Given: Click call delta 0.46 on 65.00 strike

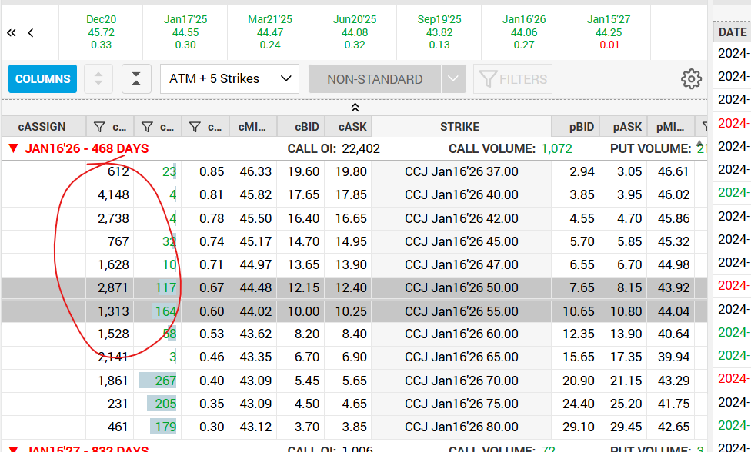Looking at the screenshot, I should (x=211, y=357).
